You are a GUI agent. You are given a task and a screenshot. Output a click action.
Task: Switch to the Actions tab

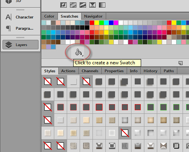(68, 71)
